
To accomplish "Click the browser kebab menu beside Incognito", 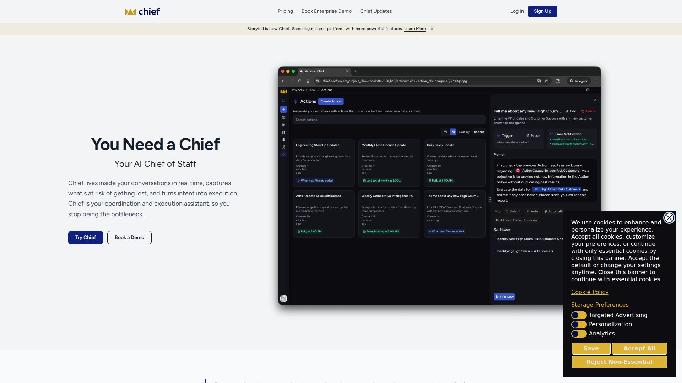I will [x=596, y=81].
